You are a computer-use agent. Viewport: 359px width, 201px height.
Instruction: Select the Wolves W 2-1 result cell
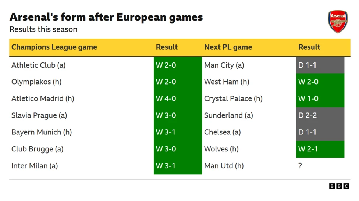320,149
